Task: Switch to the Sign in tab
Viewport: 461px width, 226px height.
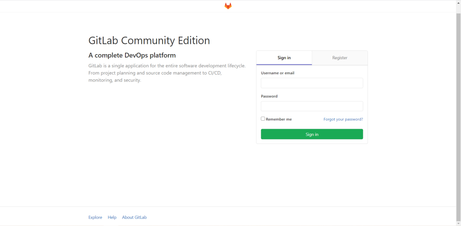Action: click(x=284, y=58)
